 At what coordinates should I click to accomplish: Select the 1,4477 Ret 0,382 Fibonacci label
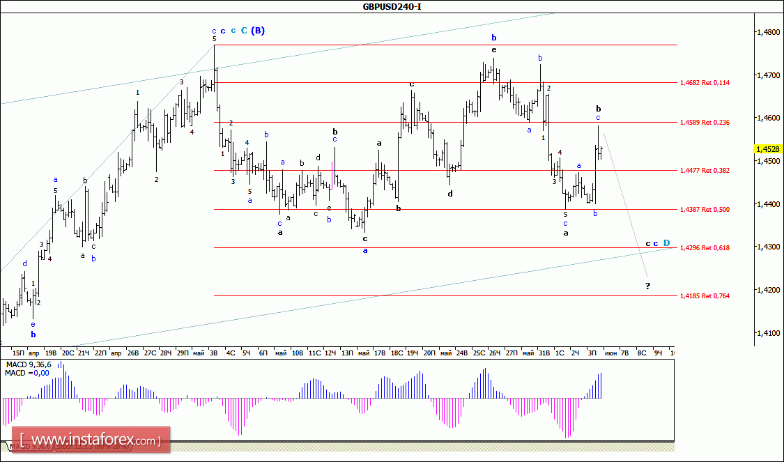(x=704, y=170)
